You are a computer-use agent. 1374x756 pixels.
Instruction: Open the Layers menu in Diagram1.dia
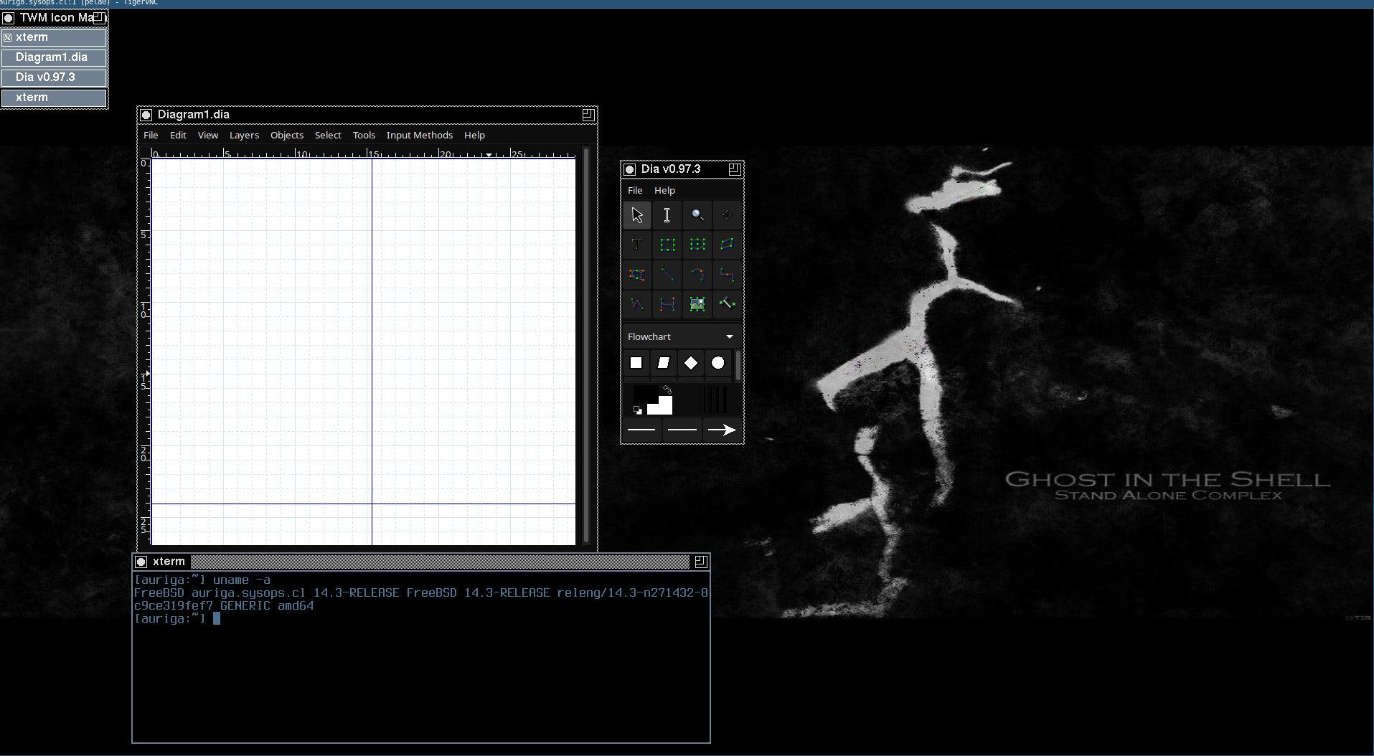pos(244,135)
